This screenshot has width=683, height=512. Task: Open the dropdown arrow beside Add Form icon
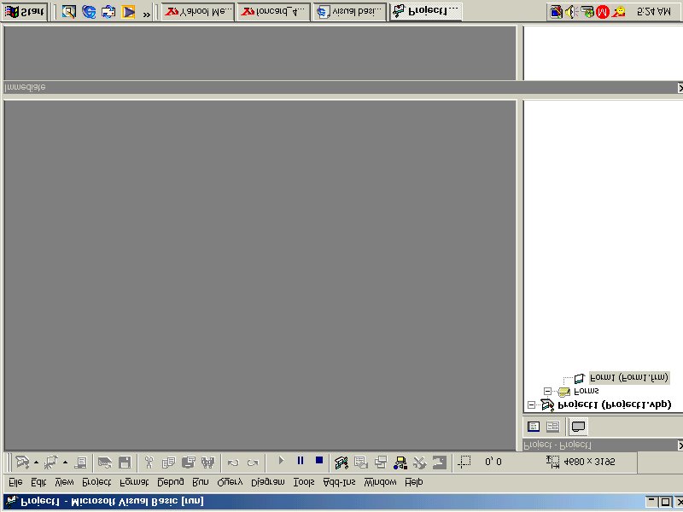[x=66, y=463]
